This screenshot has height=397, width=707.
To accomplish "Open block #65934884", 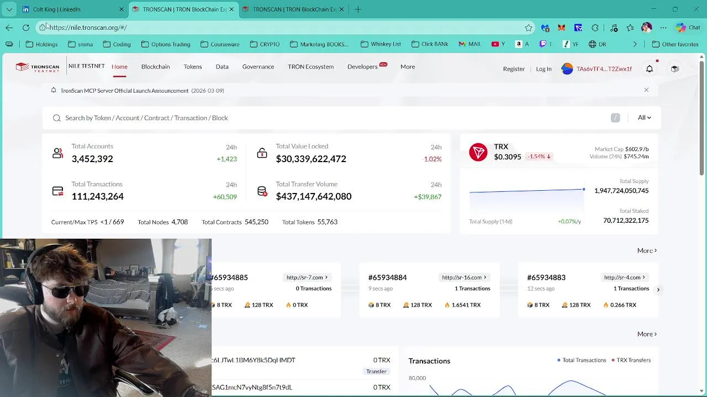I will [x=387, y=277].
